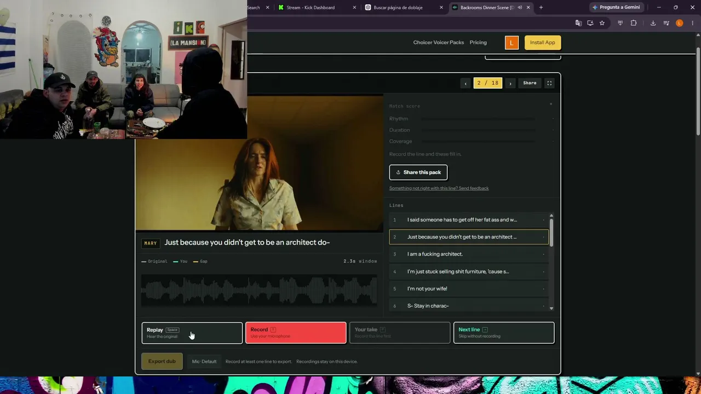Click the Chrome translate page icon
The image size is (701, 394).
[578, 23]
